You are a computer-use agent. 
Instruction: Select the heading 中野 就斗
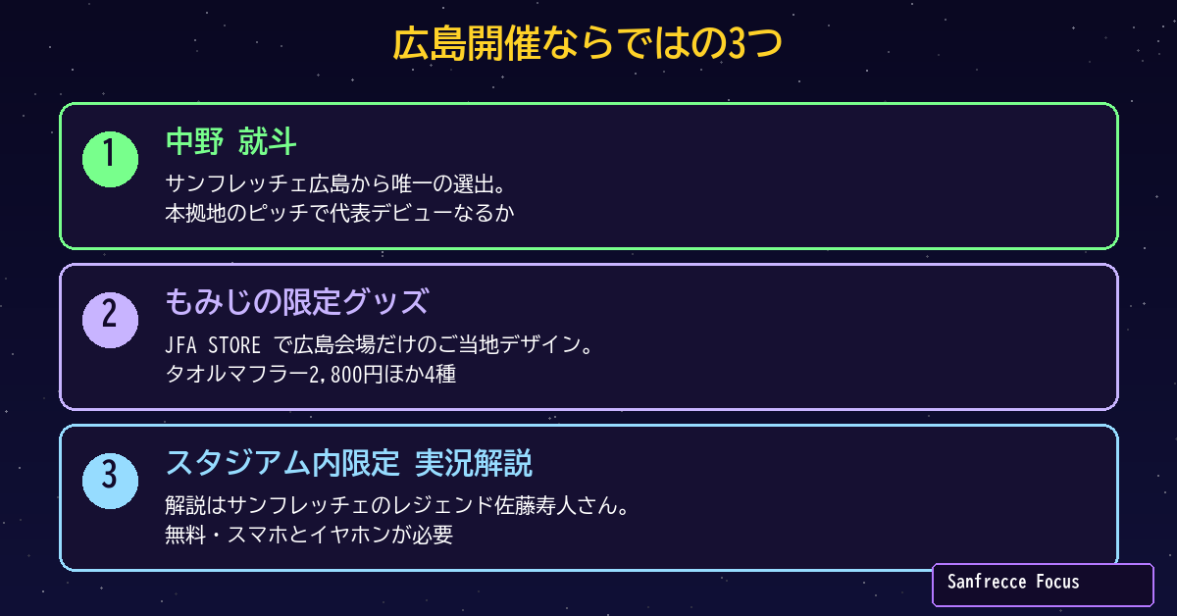pyautogui.click(x=230, y=143)
